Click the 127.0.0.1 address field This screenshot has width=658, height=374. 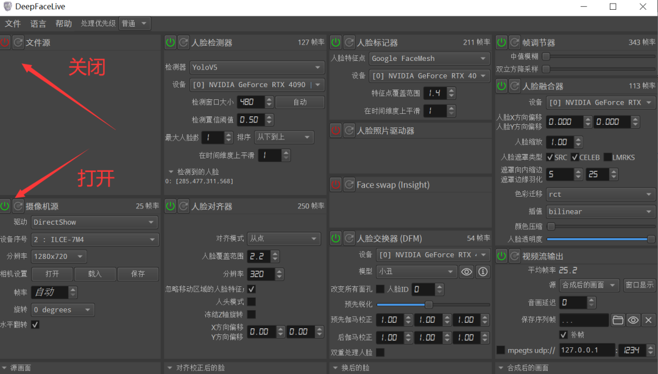pos(587,350)
